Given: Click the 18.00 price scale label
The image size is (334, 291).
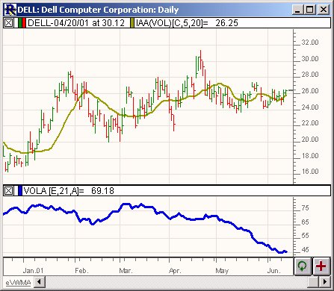Looking at the screenshot, I should 310,156.
